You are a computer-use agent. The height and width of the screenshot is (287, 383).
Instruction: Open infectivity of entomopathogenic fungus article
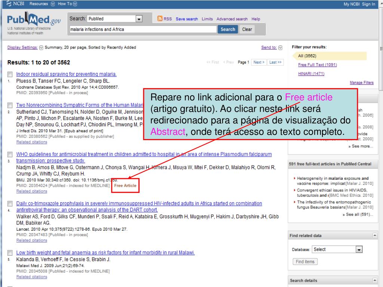pyautogui.click(x=335, y=204)
